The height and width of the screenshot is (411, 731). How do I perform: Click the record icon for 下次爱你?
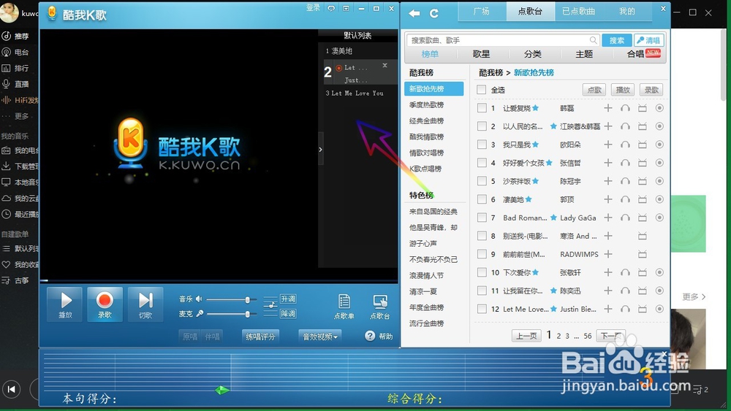(659, 272)
